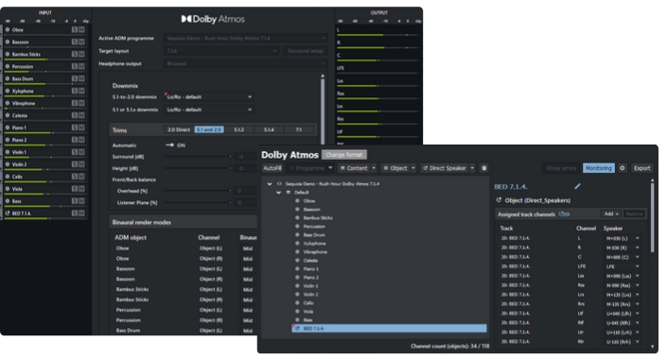The height and width of the screenshot is (359, 667).
Task: Click the Oboe object icon in input list
Action: [x=8, y=29]
